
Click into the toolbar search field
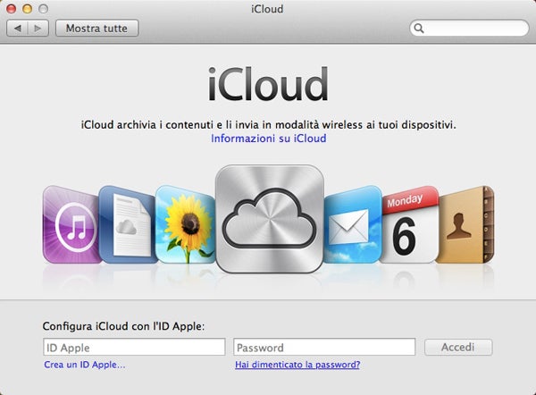click(469, 28)
